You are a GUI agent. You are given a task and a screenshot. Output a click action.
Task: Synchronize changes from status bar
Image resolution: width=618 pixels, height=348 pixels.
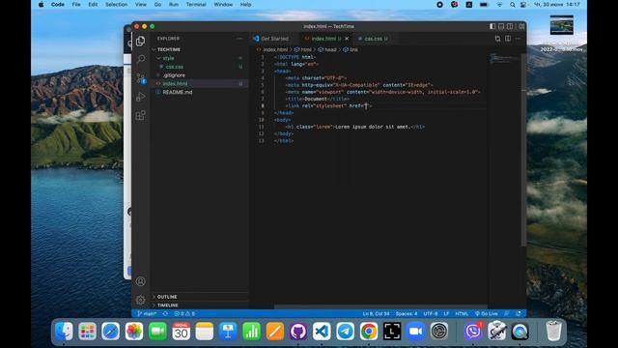click(x=165, y=313)
